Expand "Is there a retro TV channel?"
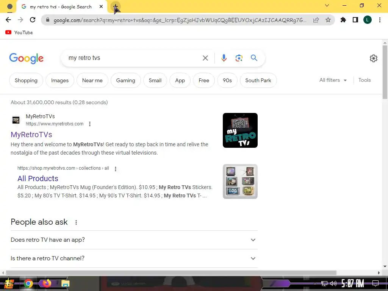388x291 pixels. pos(134,258)
